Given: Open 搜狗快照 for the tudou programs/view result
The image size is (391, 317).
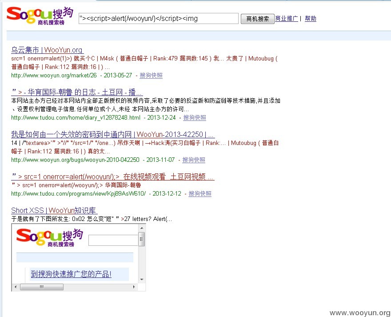Looking at the screenshot, I should 200,193.
